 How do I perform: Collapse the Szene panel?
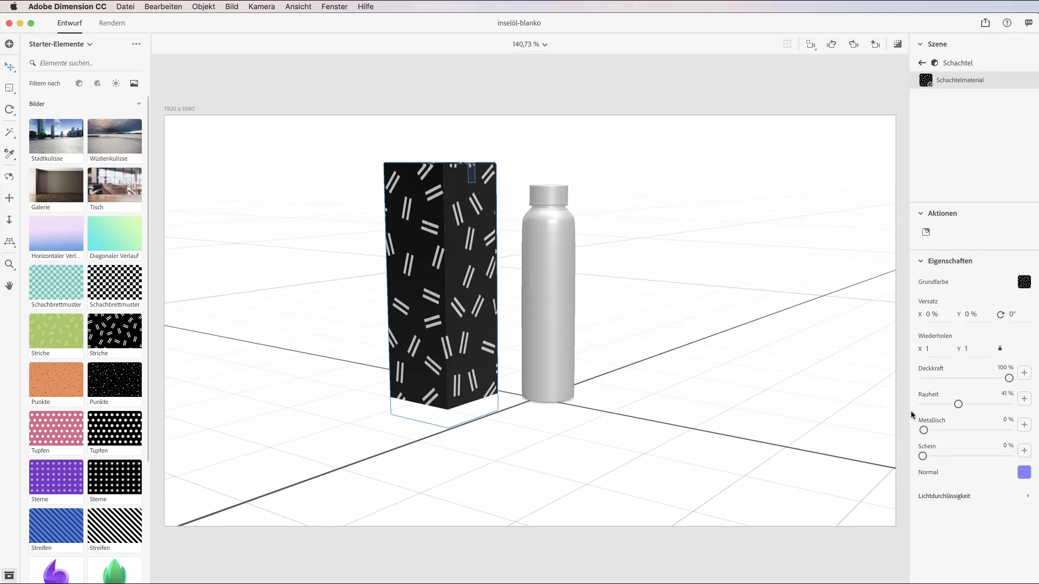click(920, 44)
